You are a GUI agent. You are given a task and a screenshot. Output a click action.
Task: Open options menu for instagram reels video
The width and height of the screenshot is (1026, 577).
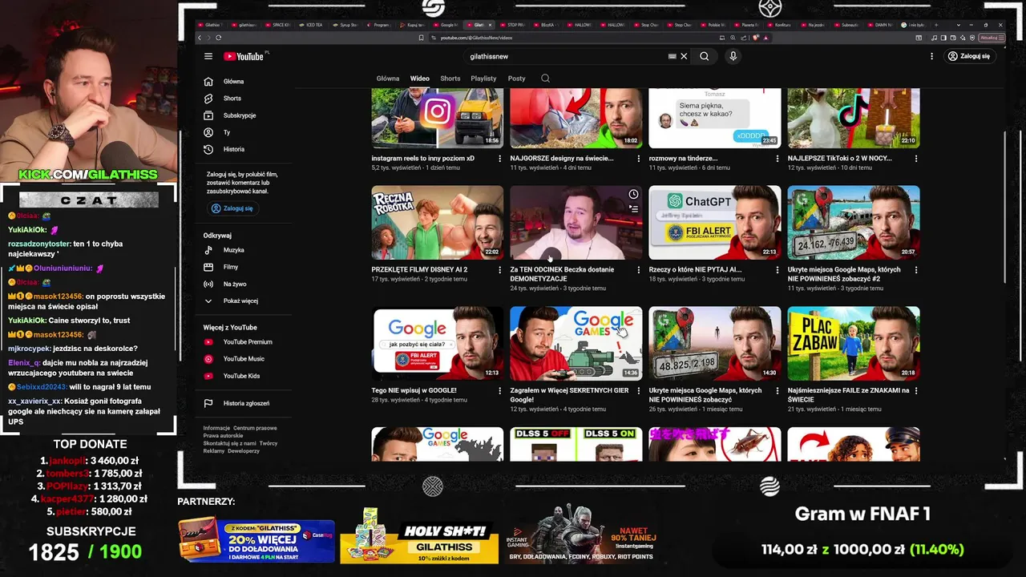coord(499,159)
